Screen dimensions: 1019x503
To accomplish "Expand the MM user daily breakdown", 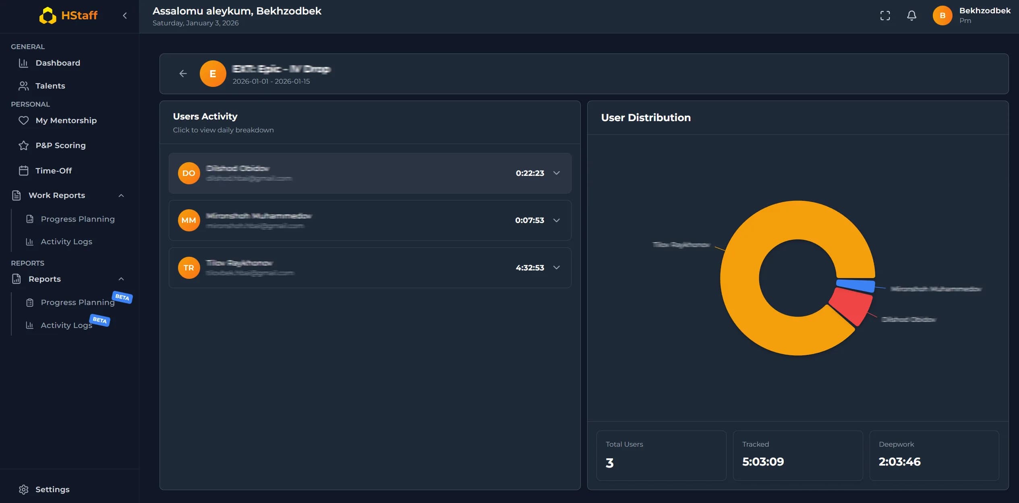I will click(x=557, y=221).
